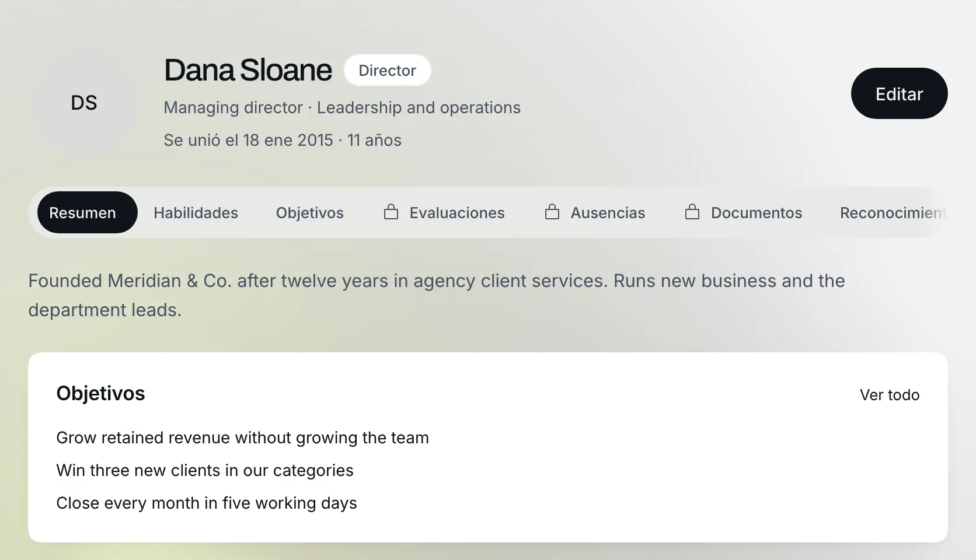
Task: Open the goal Close every month in five days
Action: click(207, 503)
